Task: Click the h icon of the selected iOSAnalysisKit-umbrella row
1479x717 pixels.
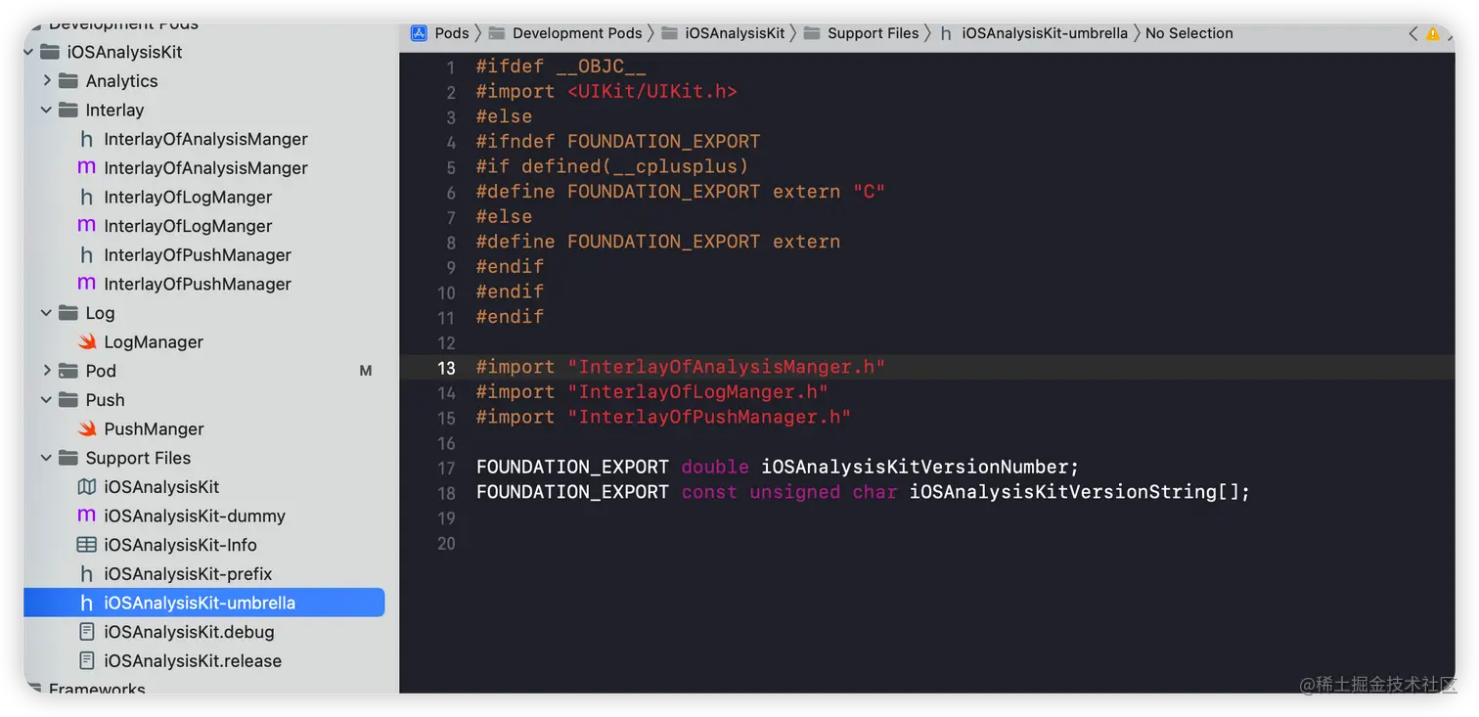Action: click(x=87, y=603)
